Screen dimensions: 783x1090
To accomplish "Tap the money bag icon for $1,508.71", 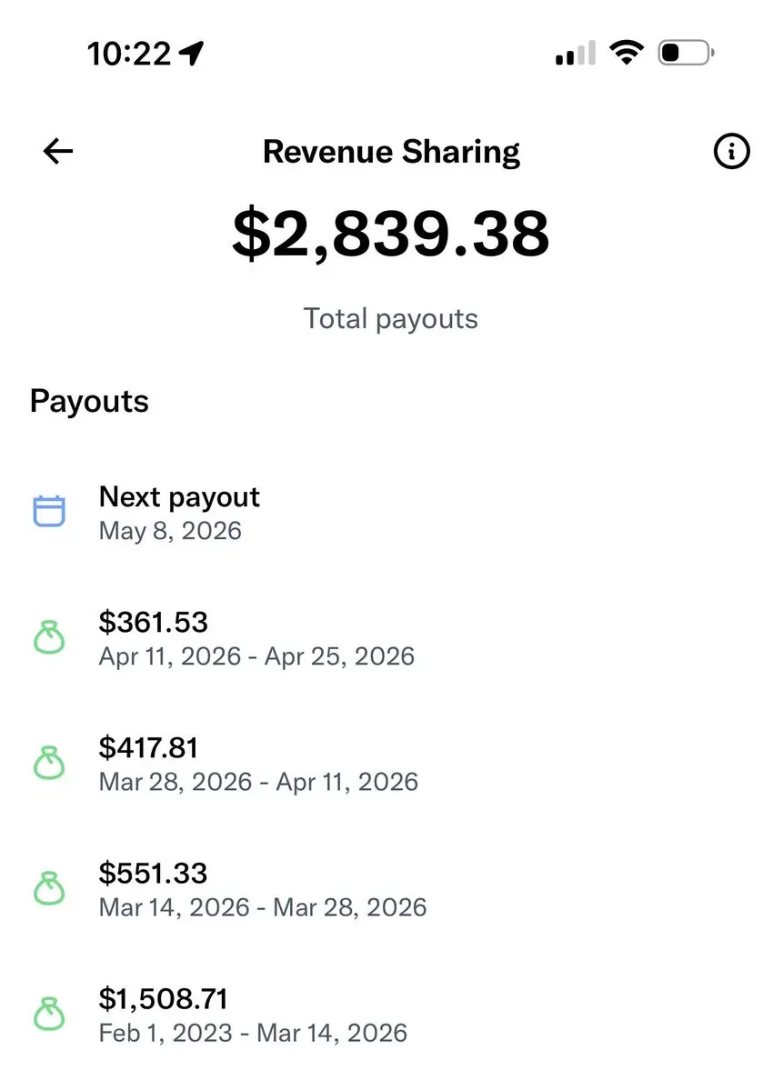I will click(50, 1015).
